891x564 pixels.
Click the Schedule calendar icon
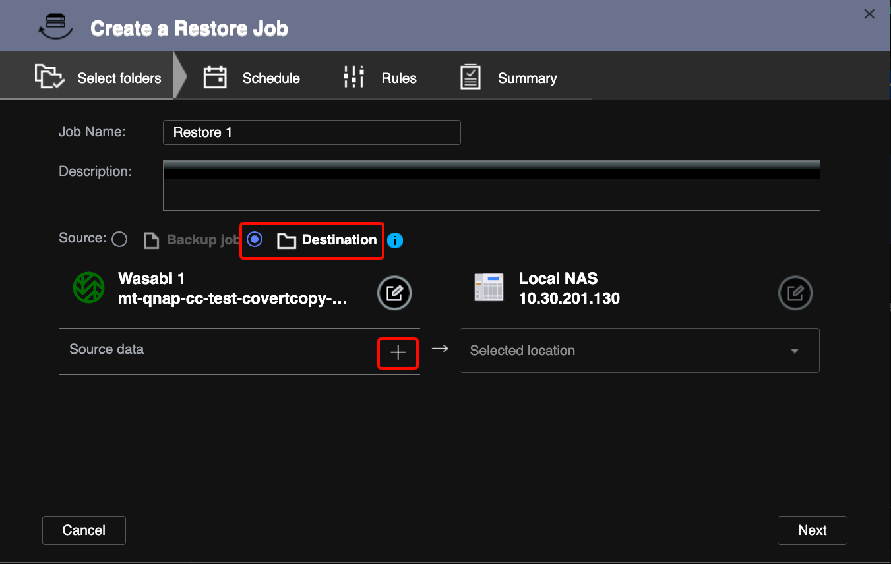tap(215, 77)
